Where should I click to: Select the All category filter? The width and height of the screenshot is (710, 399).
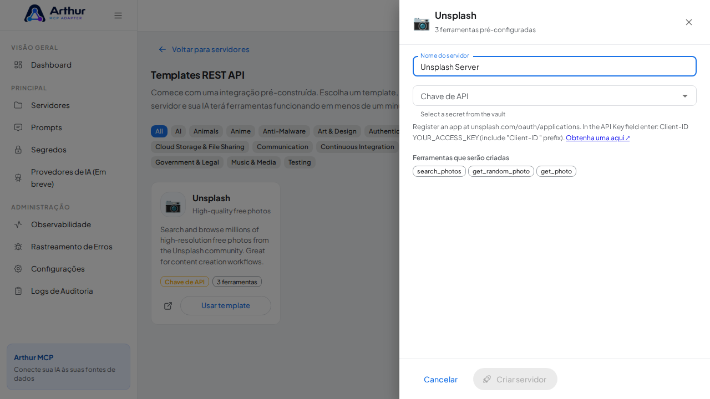[159, 131]
